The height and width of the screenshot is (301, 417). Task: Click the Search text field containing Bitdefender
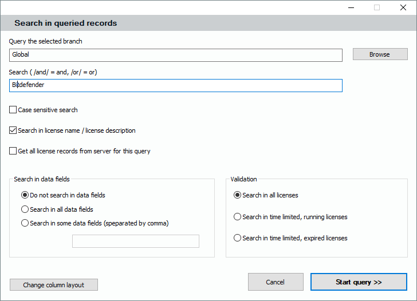[176, 85]
